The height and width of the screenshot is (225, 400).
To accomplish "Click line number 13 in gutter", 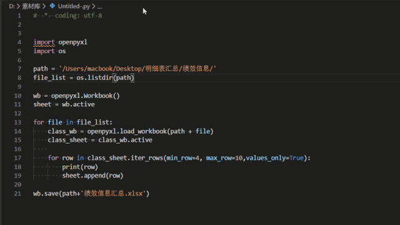I will click(x=17, y=122).
